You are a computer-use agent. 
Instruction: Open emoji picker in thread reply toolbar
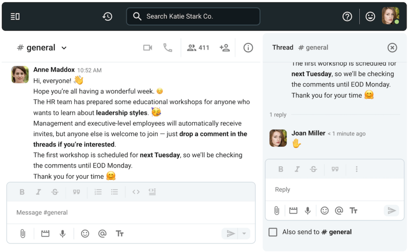pos(325,211)
